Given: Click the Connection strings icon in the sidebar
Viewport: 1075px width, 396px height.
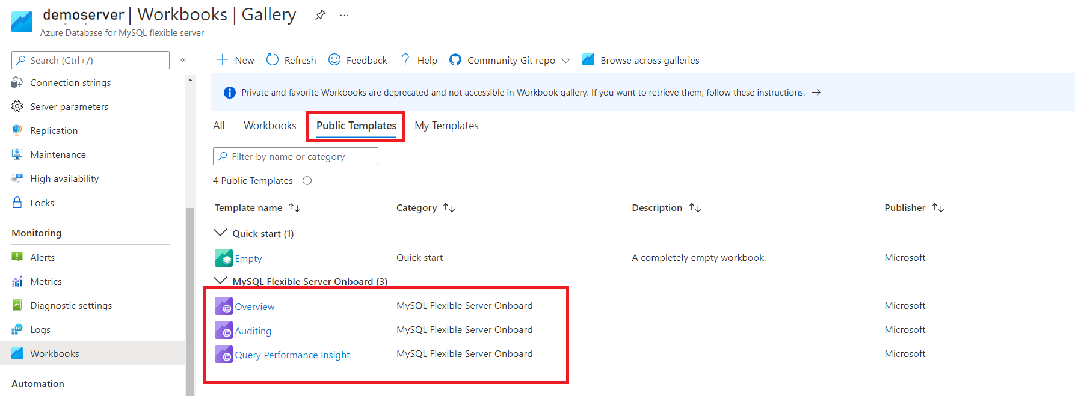Looking at the screenshot, I should 17,82.
